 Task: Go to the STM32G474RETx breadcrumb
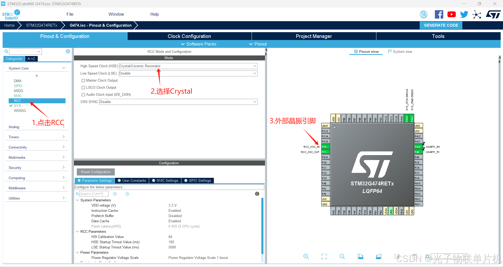42,25
